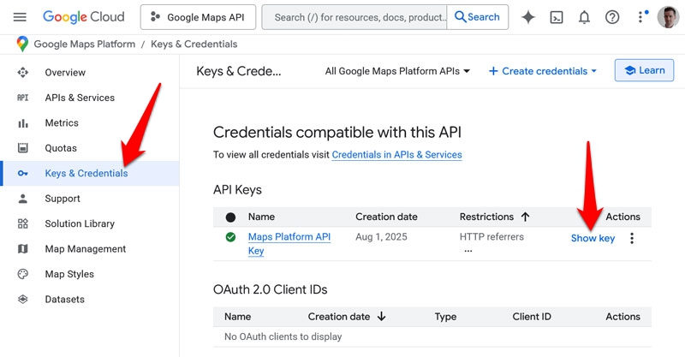The height and width of the screenshot is (357, 685).
Task: Click the status dot column header in API Keys
Action: [230, 217]
